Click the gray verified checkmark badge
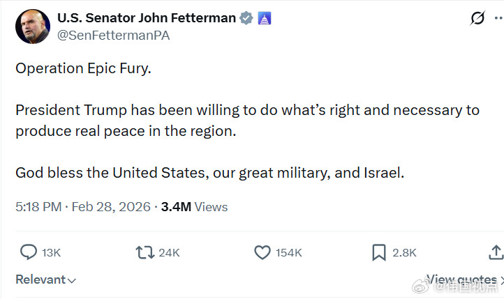 coord(246,18)
